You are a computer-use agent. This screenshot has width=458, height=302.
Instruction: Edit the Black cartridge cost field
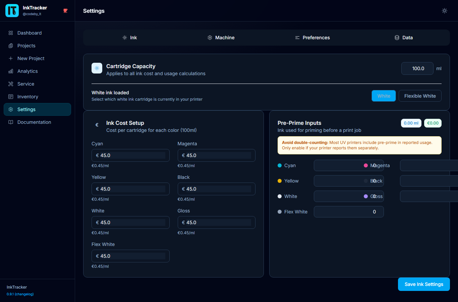coord(216,189)
